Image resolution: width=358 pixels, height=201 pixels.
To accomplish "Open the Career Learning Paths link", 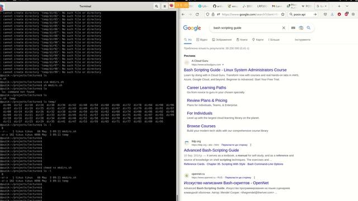I will click(x=206, y=88).
